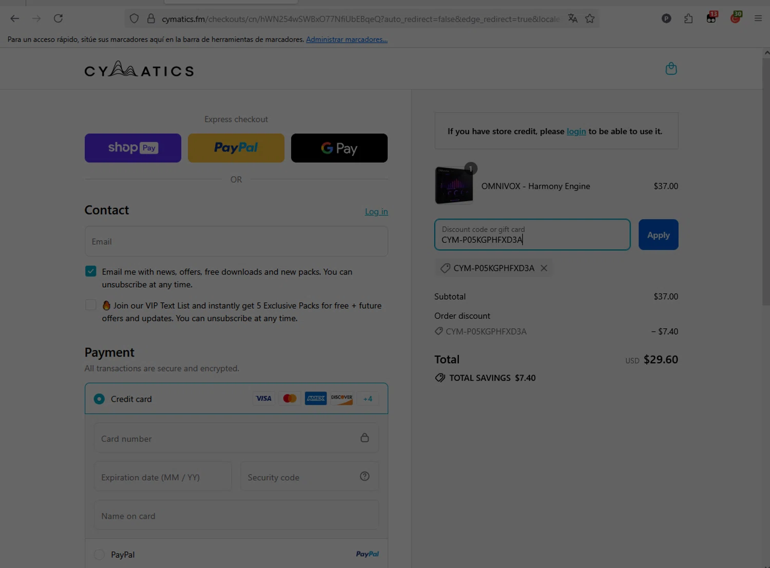
Task: Click the security code help question icon
Action: pyautogui.click(x=364, y=477)
